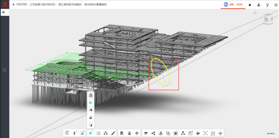Open the layers stack icon
Screen dimensions: 279x138
click(146, 133)
